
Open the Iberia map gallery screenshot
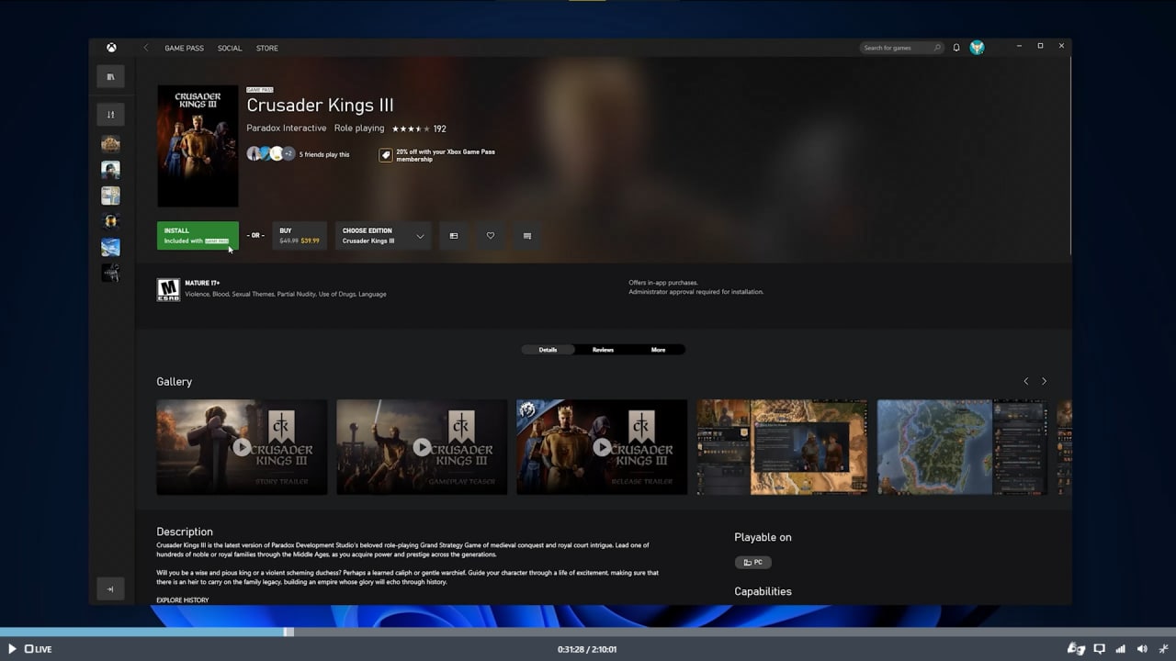(x=962, y=447)
